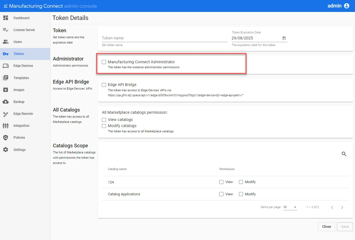This screenshot has width=355, height=240.
Task: Enable Modify for Catalog Applications
Action: (x=241, y=194)
